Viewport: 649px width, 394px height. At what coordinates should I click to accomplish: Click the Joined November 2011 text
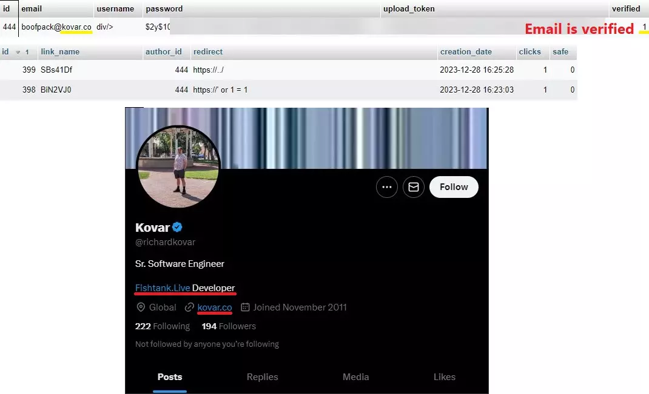click(x=300, y=307)
